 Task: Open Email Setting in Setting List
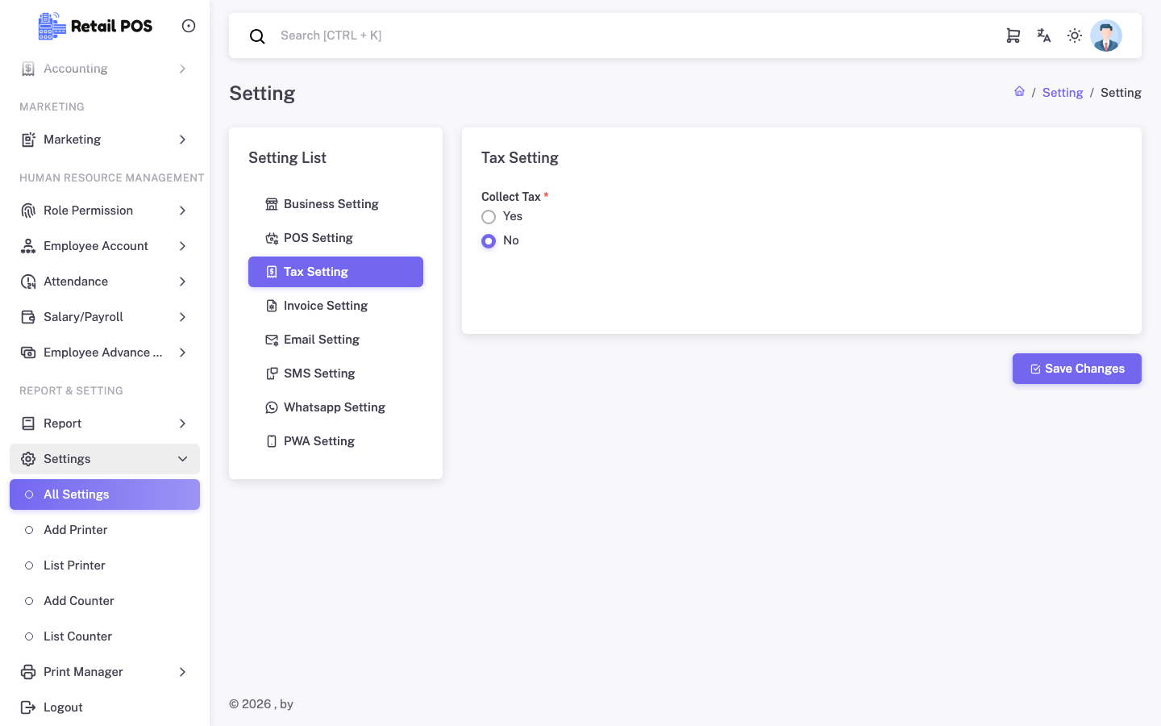(335, 340)
